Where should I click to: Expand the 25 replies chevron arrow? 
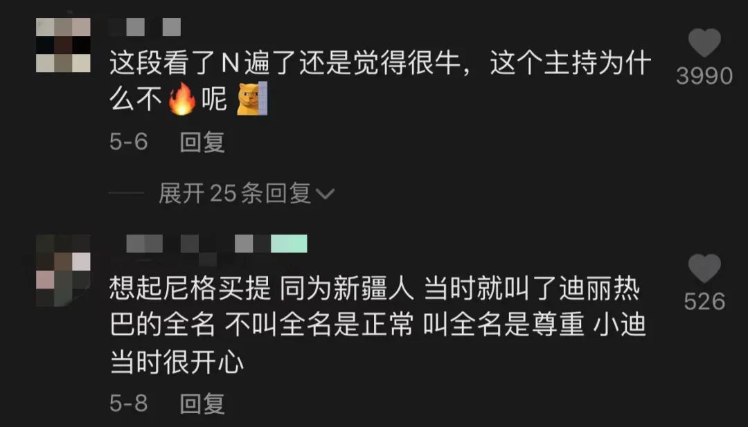[x=326, y=194]
